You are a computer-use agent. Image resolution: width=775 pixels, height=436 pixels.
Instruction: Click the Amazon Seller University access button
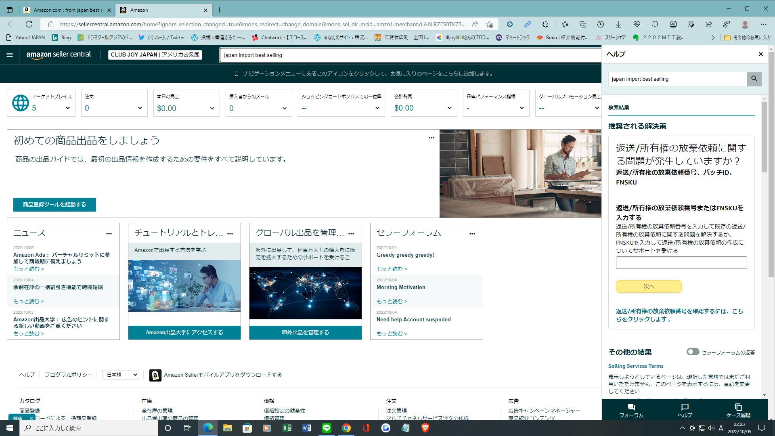(184, 333)
